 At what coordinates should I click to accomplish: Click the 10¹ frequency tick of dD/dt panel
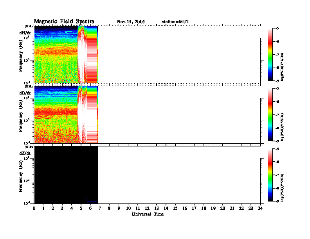click(27, 98)
